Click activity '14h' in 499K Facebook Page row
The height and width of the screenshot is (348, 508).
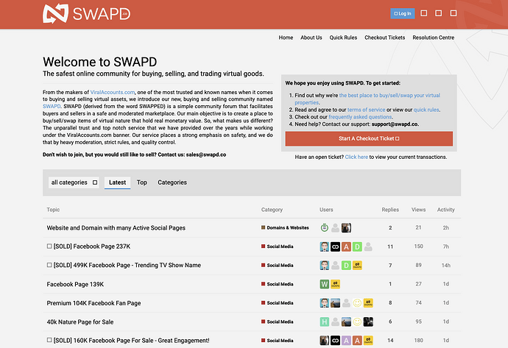pos(446,266)
